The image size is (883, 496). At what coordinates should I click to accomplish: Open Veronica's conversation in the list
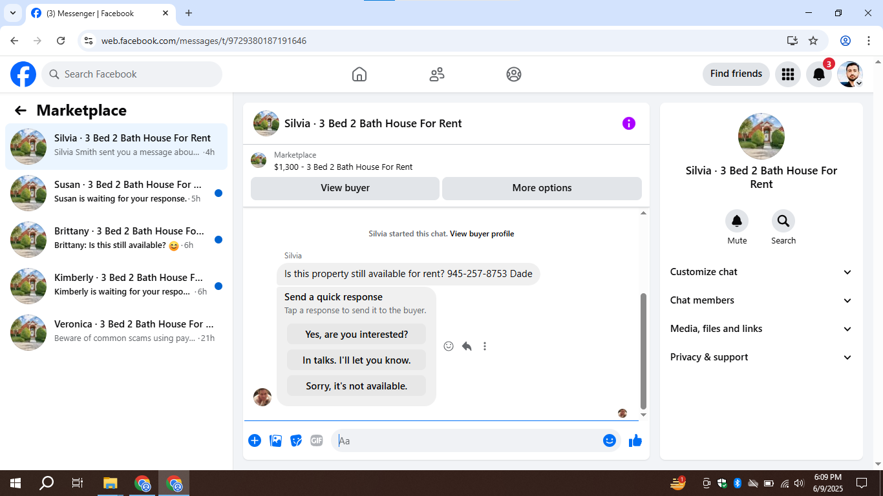116,333
